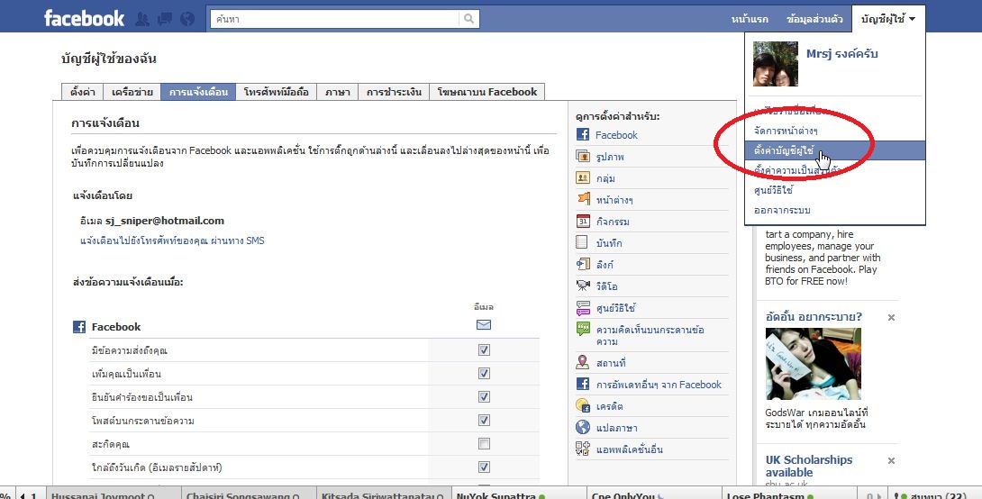Open the UK Scholarships available ad link
The width and height of the screenshot is (982, 499).
(x=808, y=466)
